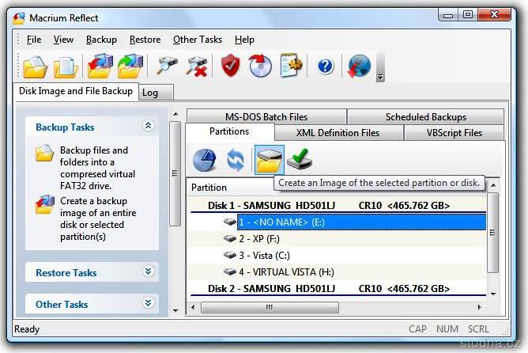The image size is (528, 353).
Task: Click the open folder icon in main toolbar
Action: click(35, 66)
